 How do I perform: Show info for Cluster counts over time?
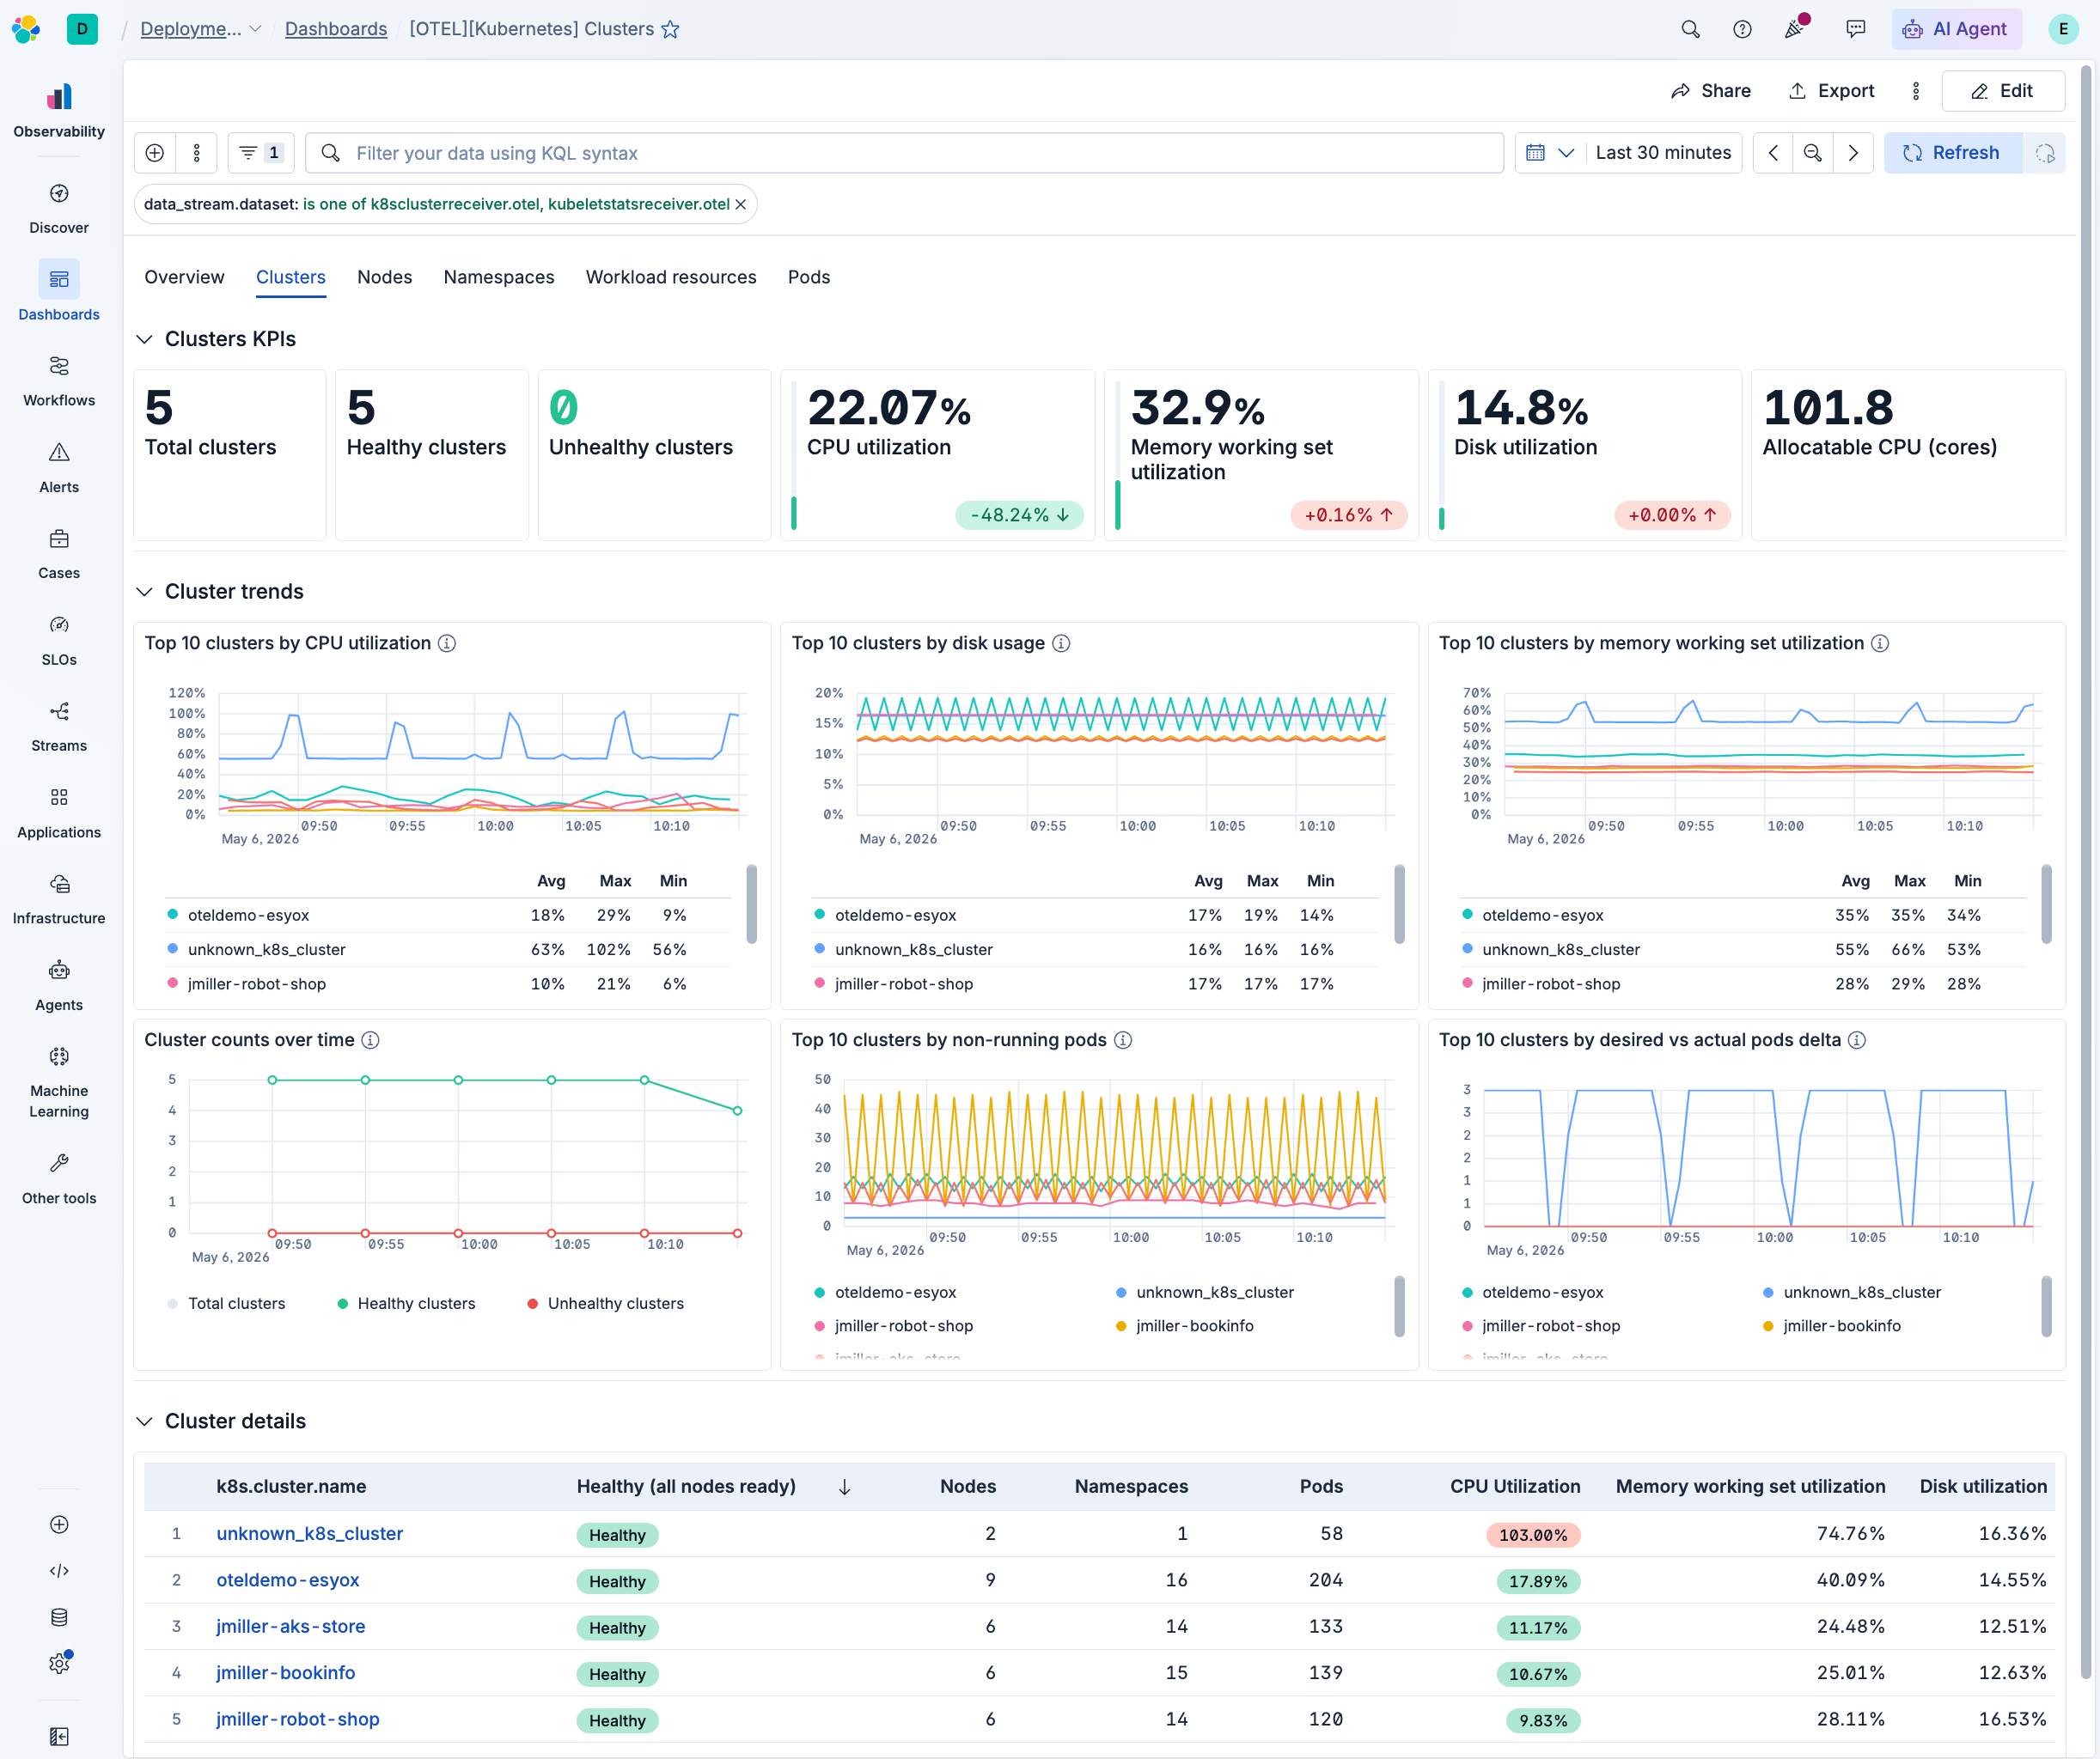coord(371,1040)
